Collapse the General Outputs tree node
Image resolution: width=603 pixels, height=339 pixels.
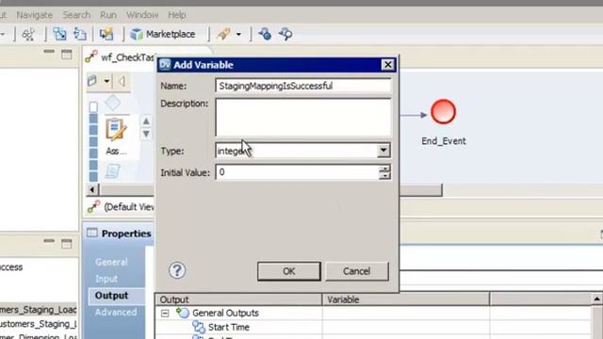[x=165, y=314]
